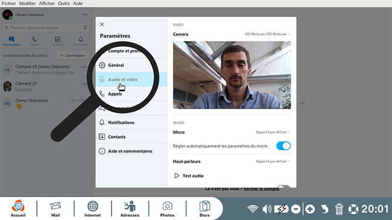Open the Outils menu
392x220 pixels.
(64, 4)
